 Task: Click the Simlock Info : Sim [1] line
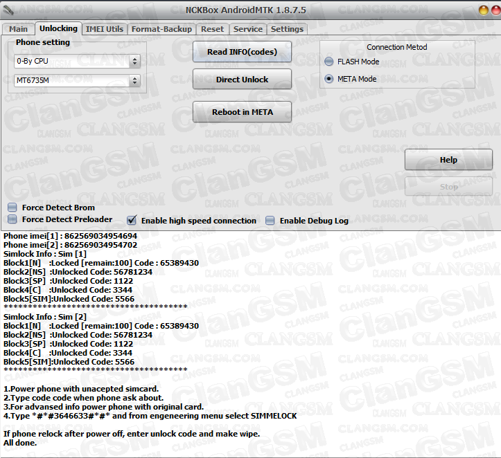point(45,253)
